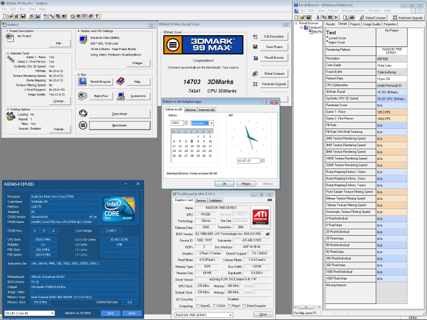Open Run menu in 3DMark menu bar
Image resolution: width=427 pixels, height=320 pixels.
[22, 9]
